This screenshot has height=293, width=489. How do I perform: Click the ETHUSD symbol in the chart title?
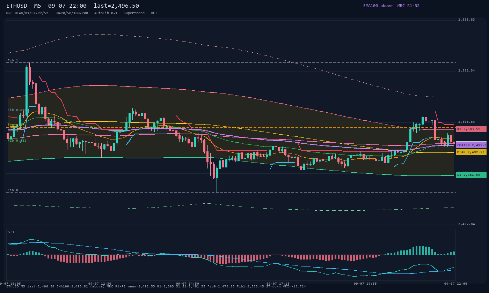(17, 6)
